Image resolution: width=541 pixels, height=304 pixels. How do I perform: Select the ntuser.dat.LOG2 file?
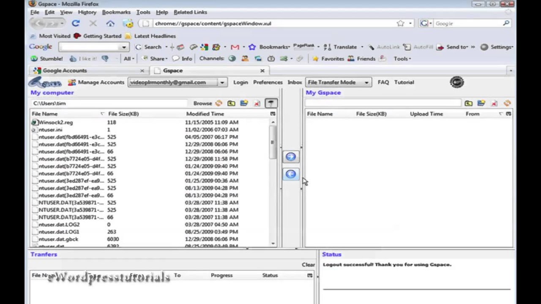point(59,225)
